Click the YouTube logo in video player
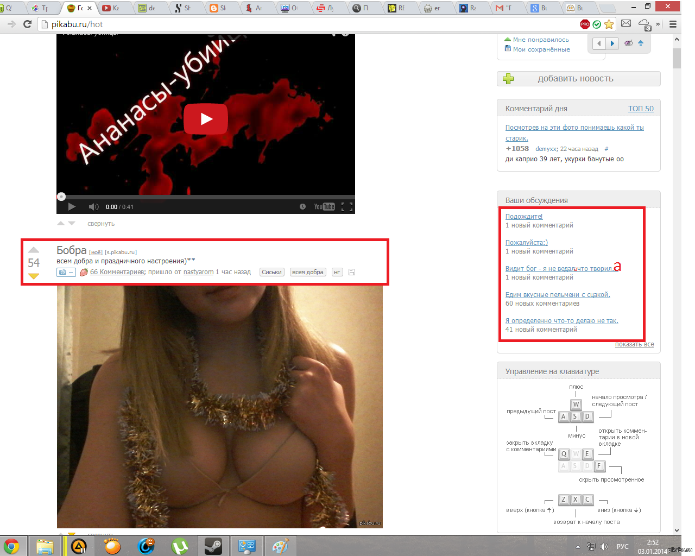Viewport: 695px width, 556px height. [x=324, y=207]
